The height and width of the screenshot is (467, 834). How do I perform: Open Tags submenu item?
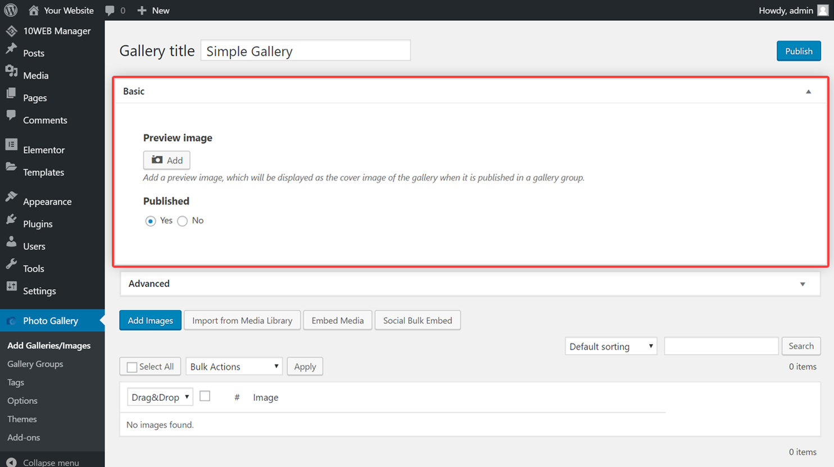coord(16,382)
